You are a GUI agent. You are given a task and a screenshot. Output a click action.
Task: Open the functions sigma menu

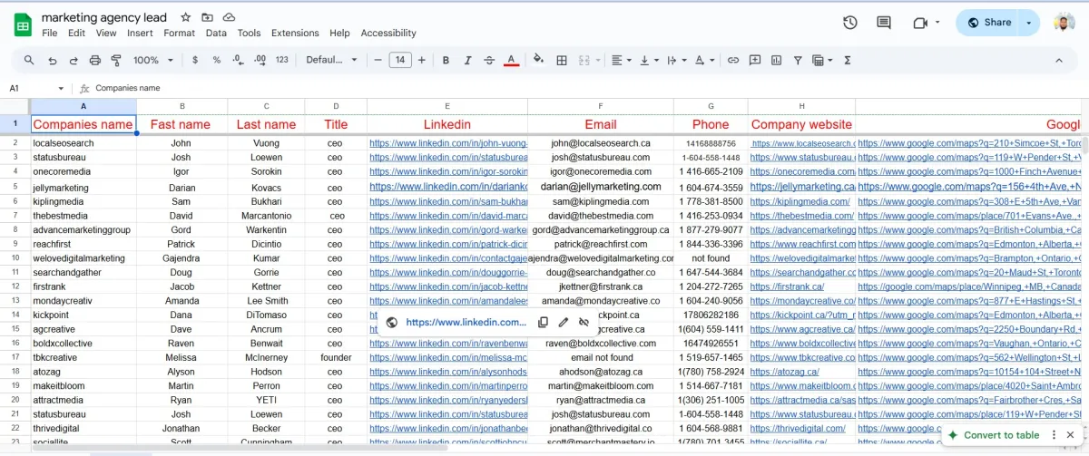pyautogui.click(x=848, y=60)
